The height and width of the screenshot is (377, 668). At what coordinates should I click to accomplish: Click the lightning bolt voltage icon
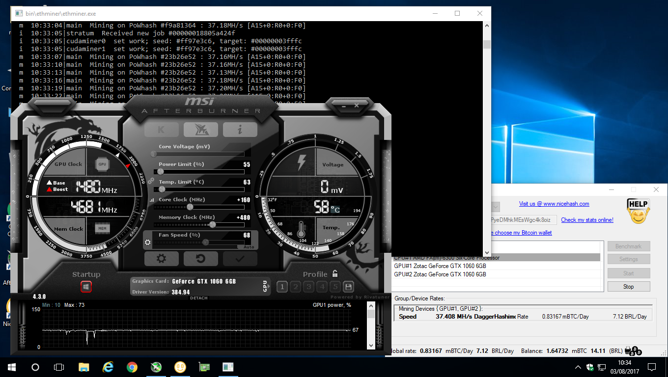point(302,163)
